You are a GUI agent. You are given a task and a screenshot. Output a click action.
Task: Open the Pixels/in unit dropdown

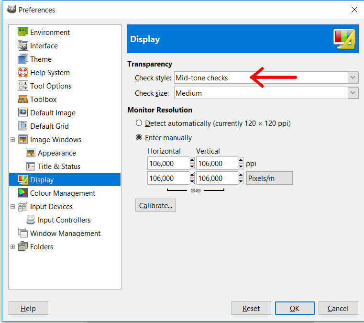pos(269,178)
